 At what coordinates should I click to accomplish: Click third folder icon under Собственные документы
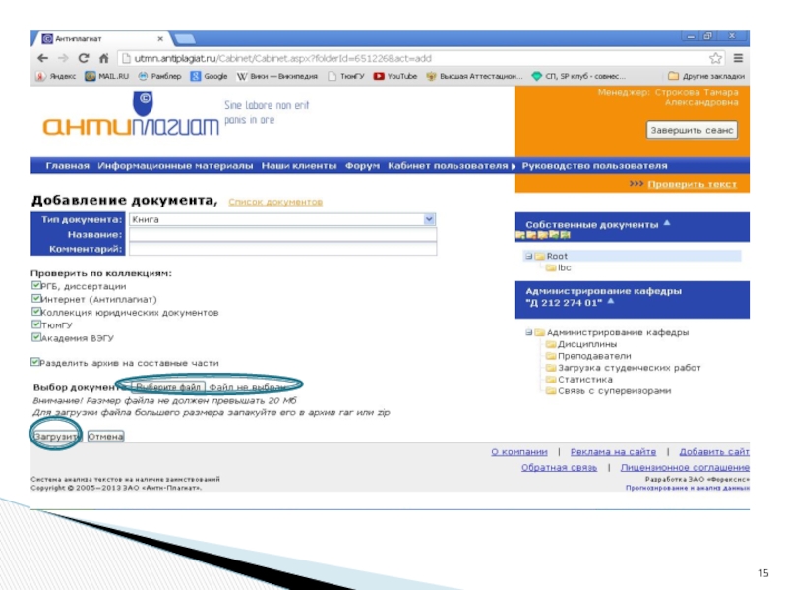pyautogui.click(x=543, y=235)
